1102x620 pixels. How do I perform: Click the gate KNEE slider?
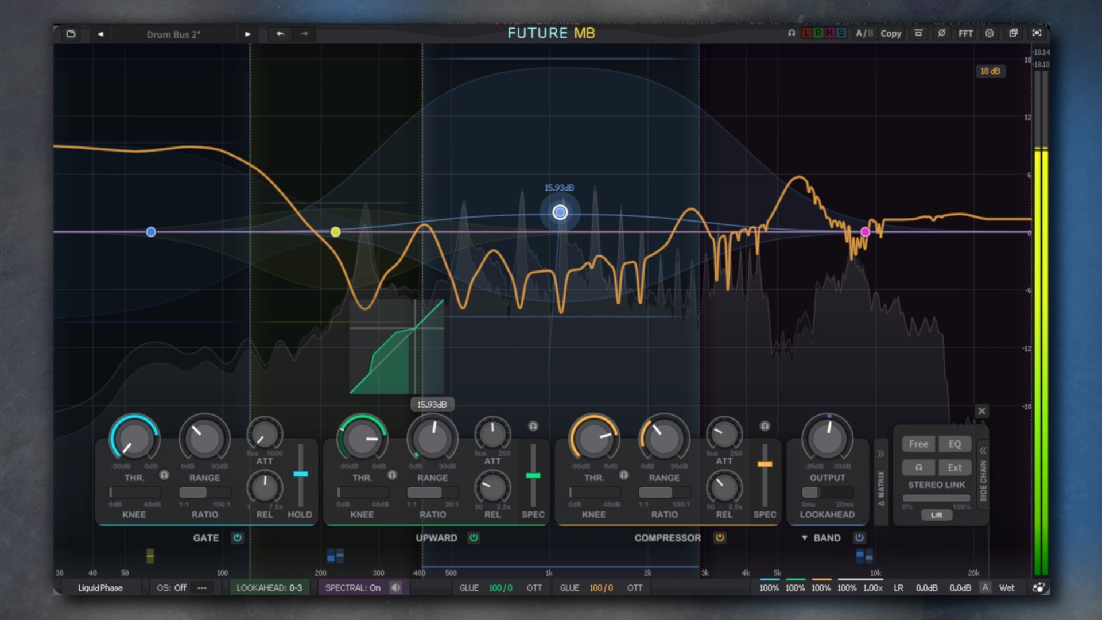pyautogui.click(x=134, y=493)
